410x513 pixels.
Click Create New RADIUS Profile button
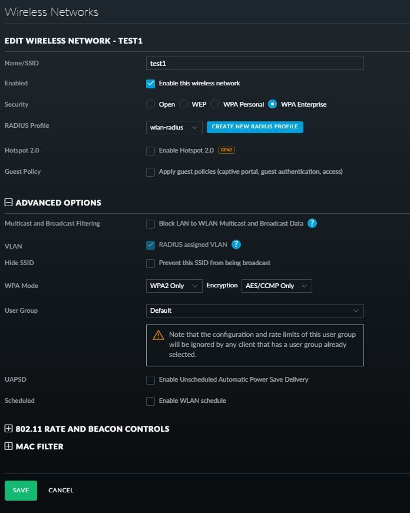254,127
